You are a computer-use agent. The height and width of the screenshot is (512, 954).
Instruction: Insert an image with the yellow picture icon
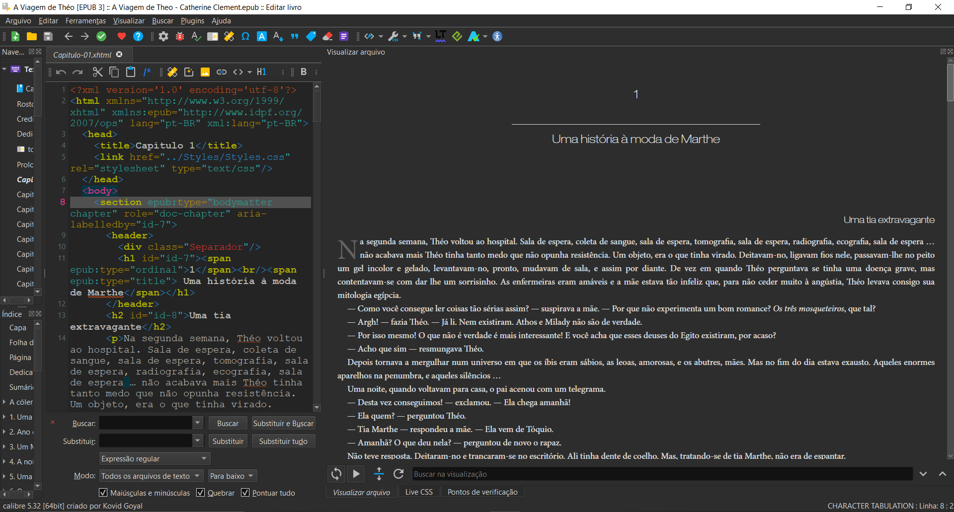coord(205,72)
